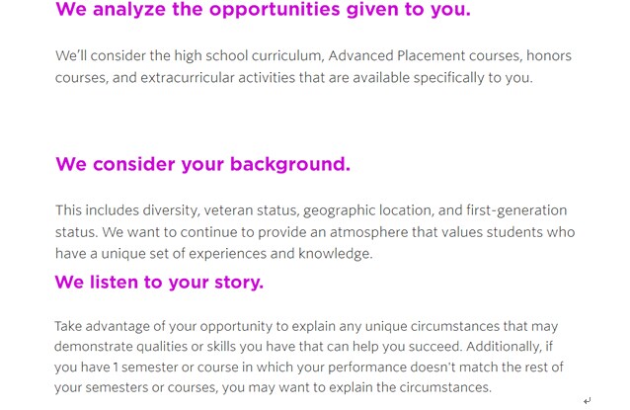Click the words 'experiences and knowledge'
The image size is (630, 410).
tap(280, 254)
